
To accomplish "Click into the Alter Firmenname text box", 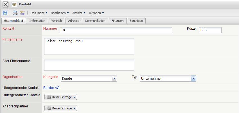I will (x=89, y=65).
